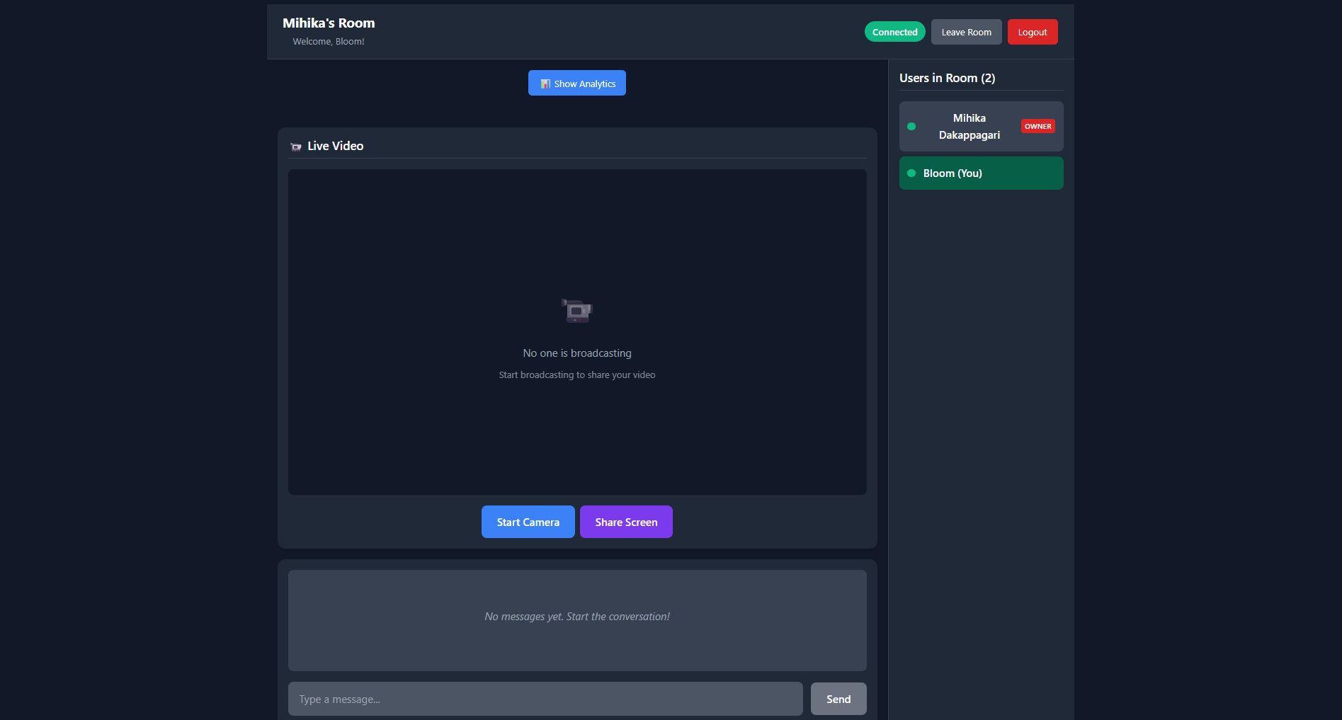Click the green status dot beside Bloom (You)
This screenshot has width=1342, height=720.
[x=911, y=173]
